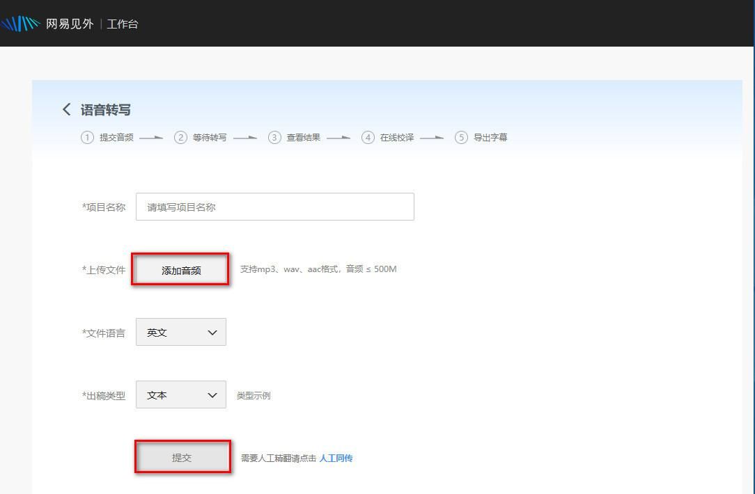Focus the 项目名称 input field

tap(275, 207)
